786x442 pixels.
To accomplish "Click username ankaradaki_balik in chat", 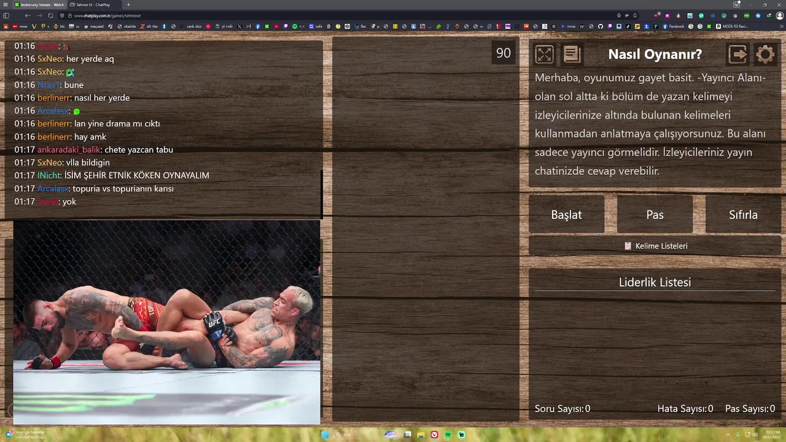I will [69, 150].
